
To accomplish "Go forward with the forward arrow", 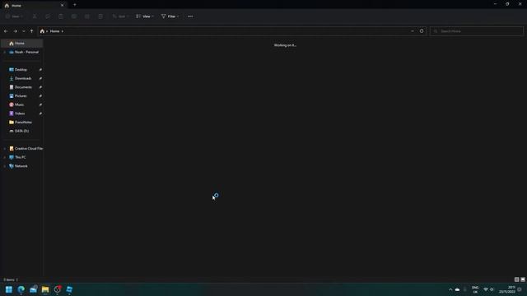I will [x=15, y=31].
